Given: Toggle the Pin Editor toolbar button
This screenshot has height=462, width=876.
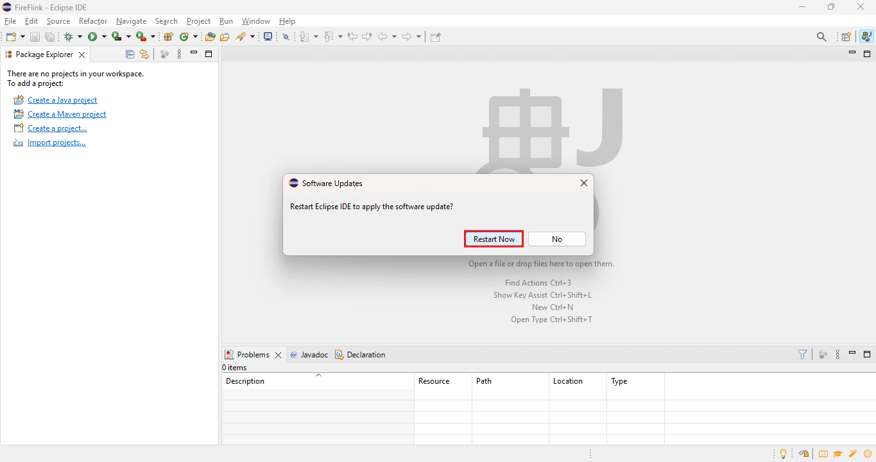Looking at the screenshot, I should point(436,37).
